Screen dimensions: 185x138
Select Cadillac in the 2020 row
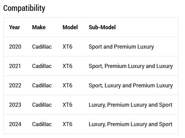pyautogui.click(x=42, y=47)
